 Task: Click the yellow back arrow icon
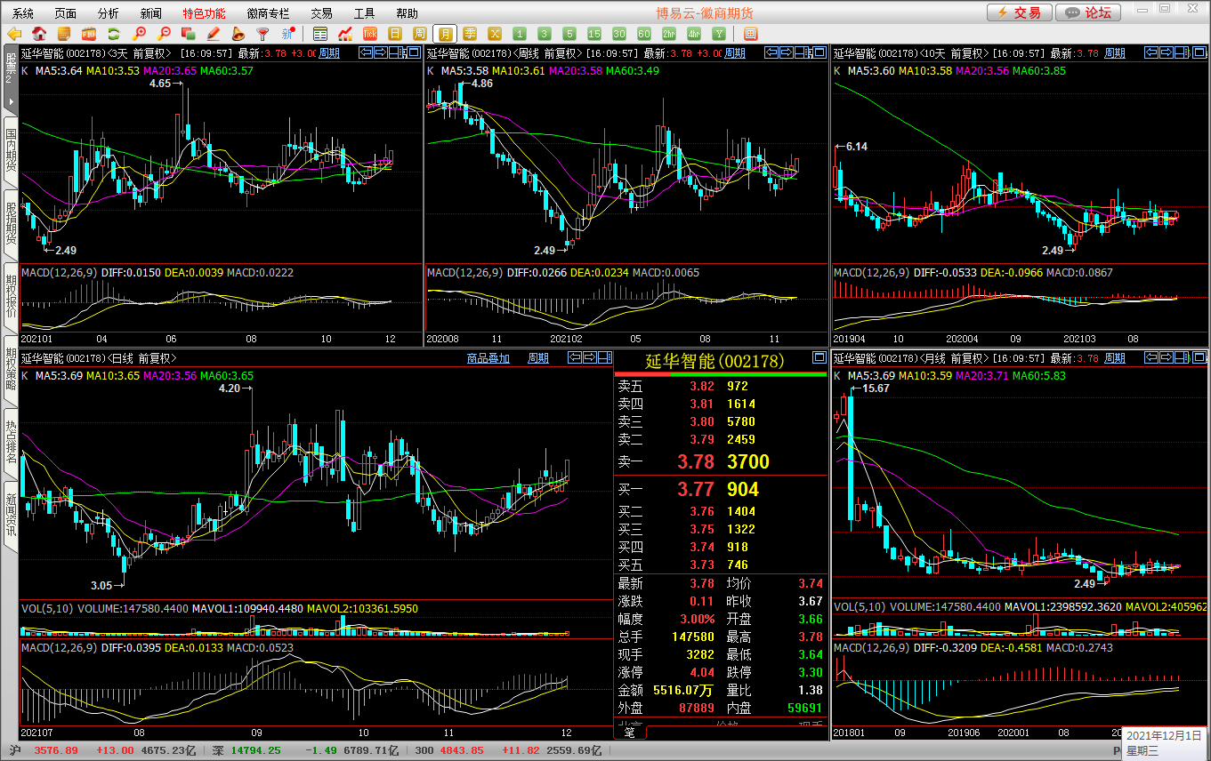click(x=14, y=34)
